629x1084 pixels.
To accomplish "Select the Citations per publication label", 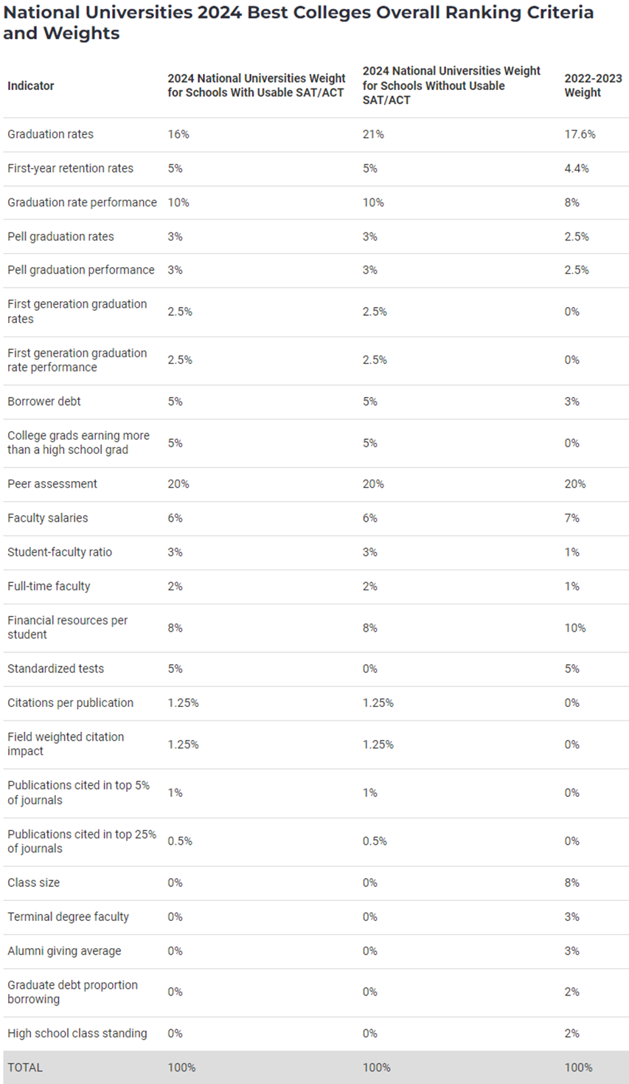I will pos(70,702).
